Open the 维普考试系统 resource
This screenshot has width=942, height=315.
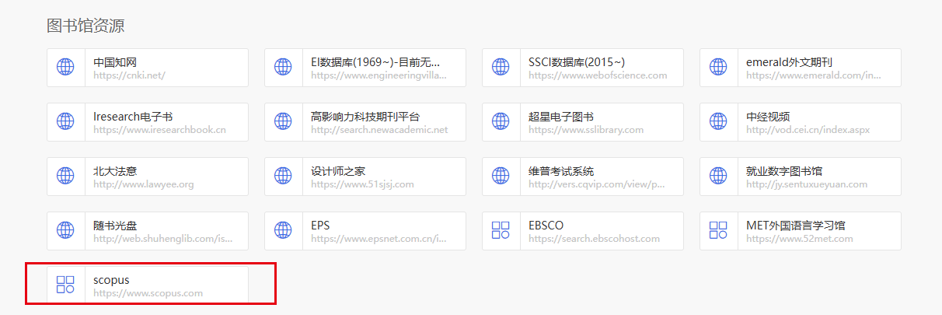tap(561, 171)
